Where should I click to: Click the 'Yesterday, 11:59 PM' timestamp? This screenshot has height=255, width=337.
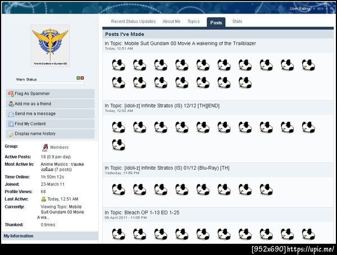click(122, 173)
